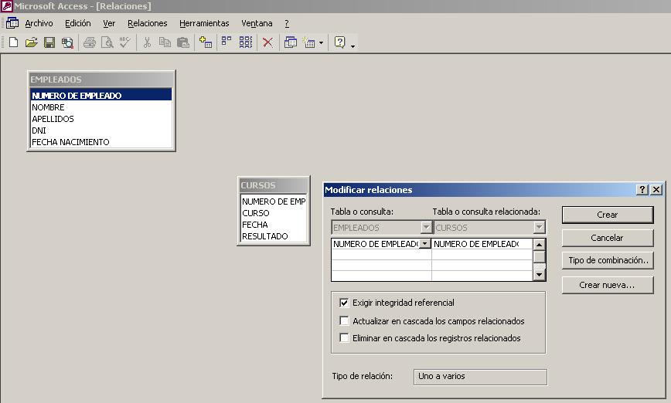
Task: Click scroll up arrow in field grid
Action: (x=540, y=245)
